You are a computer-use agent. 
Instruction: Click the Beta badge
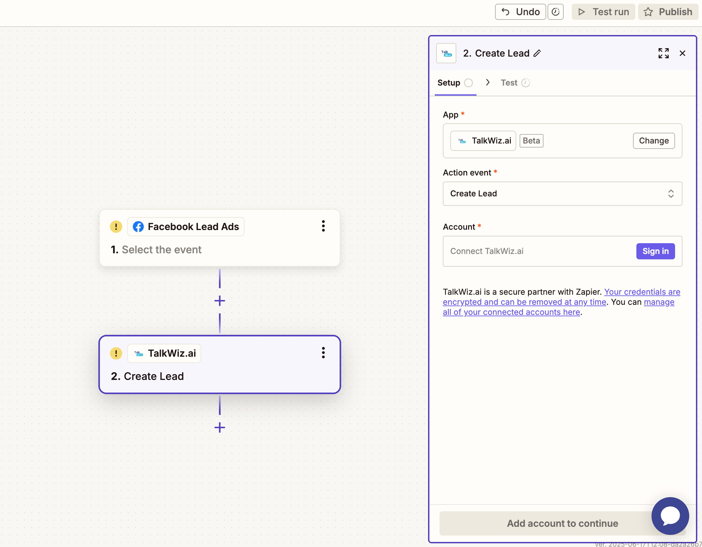click(x=531, y=141)
